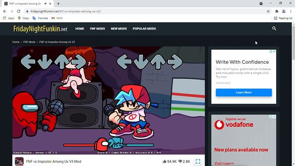295x166 pixels.
Task: Click the opponent's right arrow receptor
Action: coord(79,61)
